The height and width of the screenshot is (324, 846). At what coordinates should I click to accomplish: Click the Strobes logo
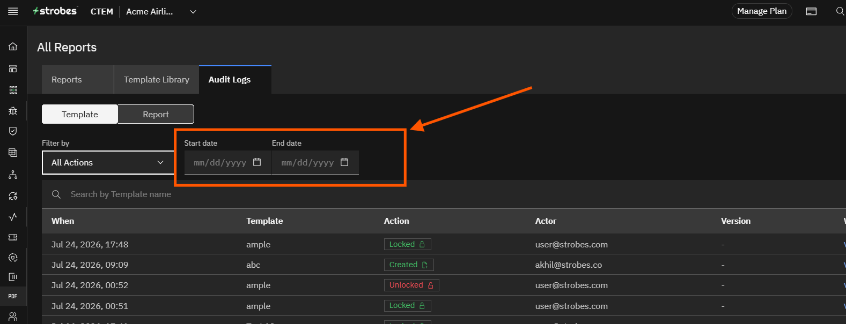tap(55, 11)
